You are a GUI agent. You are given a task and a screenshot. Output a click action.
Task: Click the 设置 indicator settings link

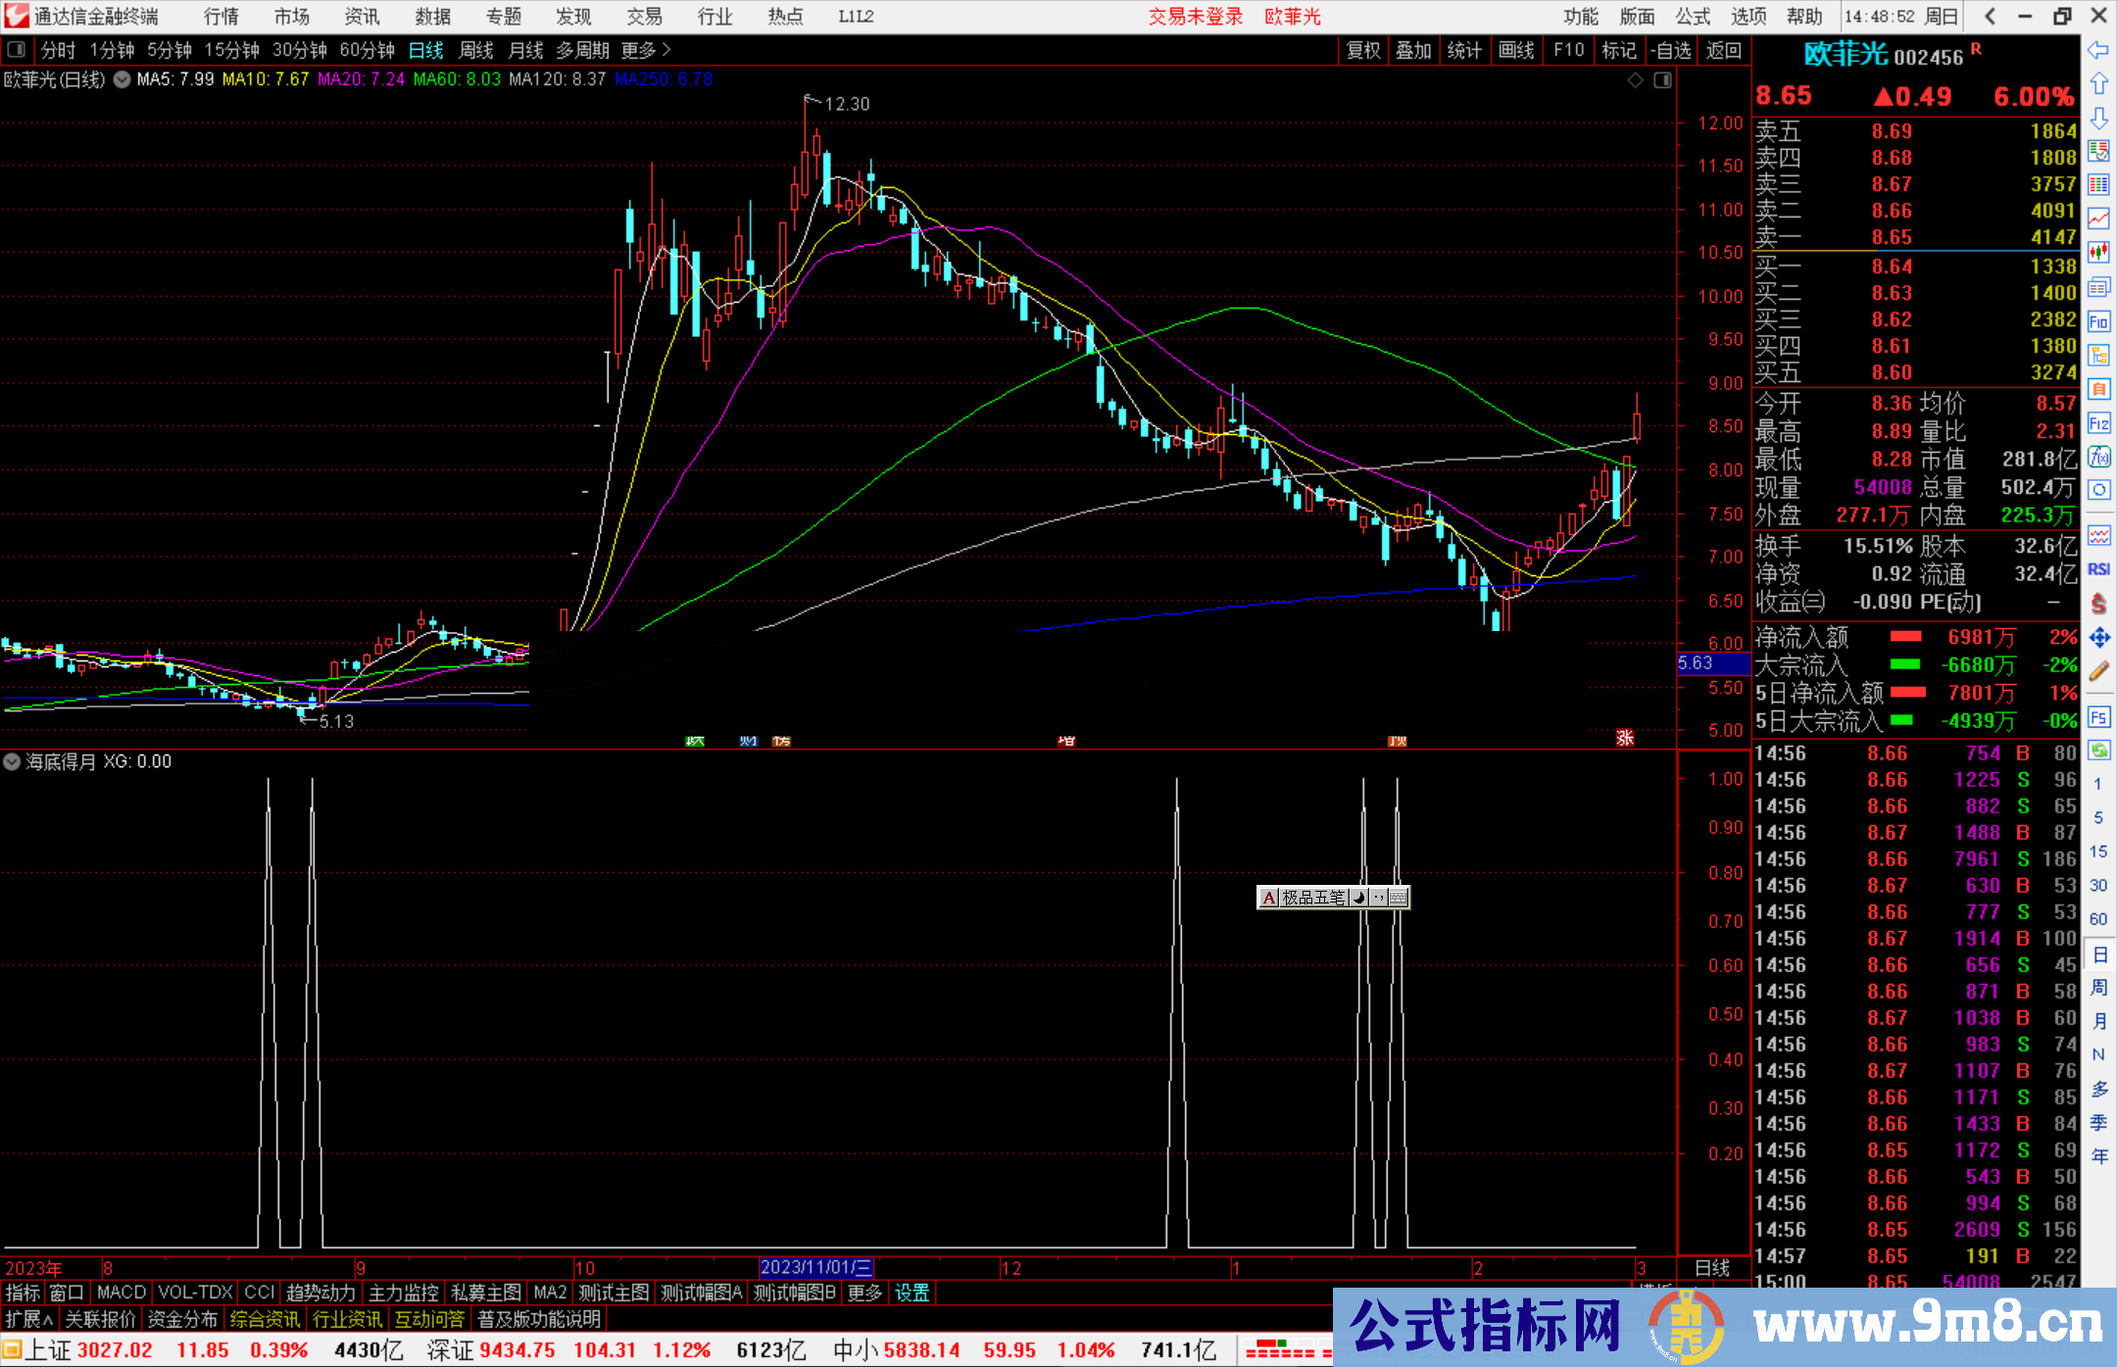tap(911, 1293)
